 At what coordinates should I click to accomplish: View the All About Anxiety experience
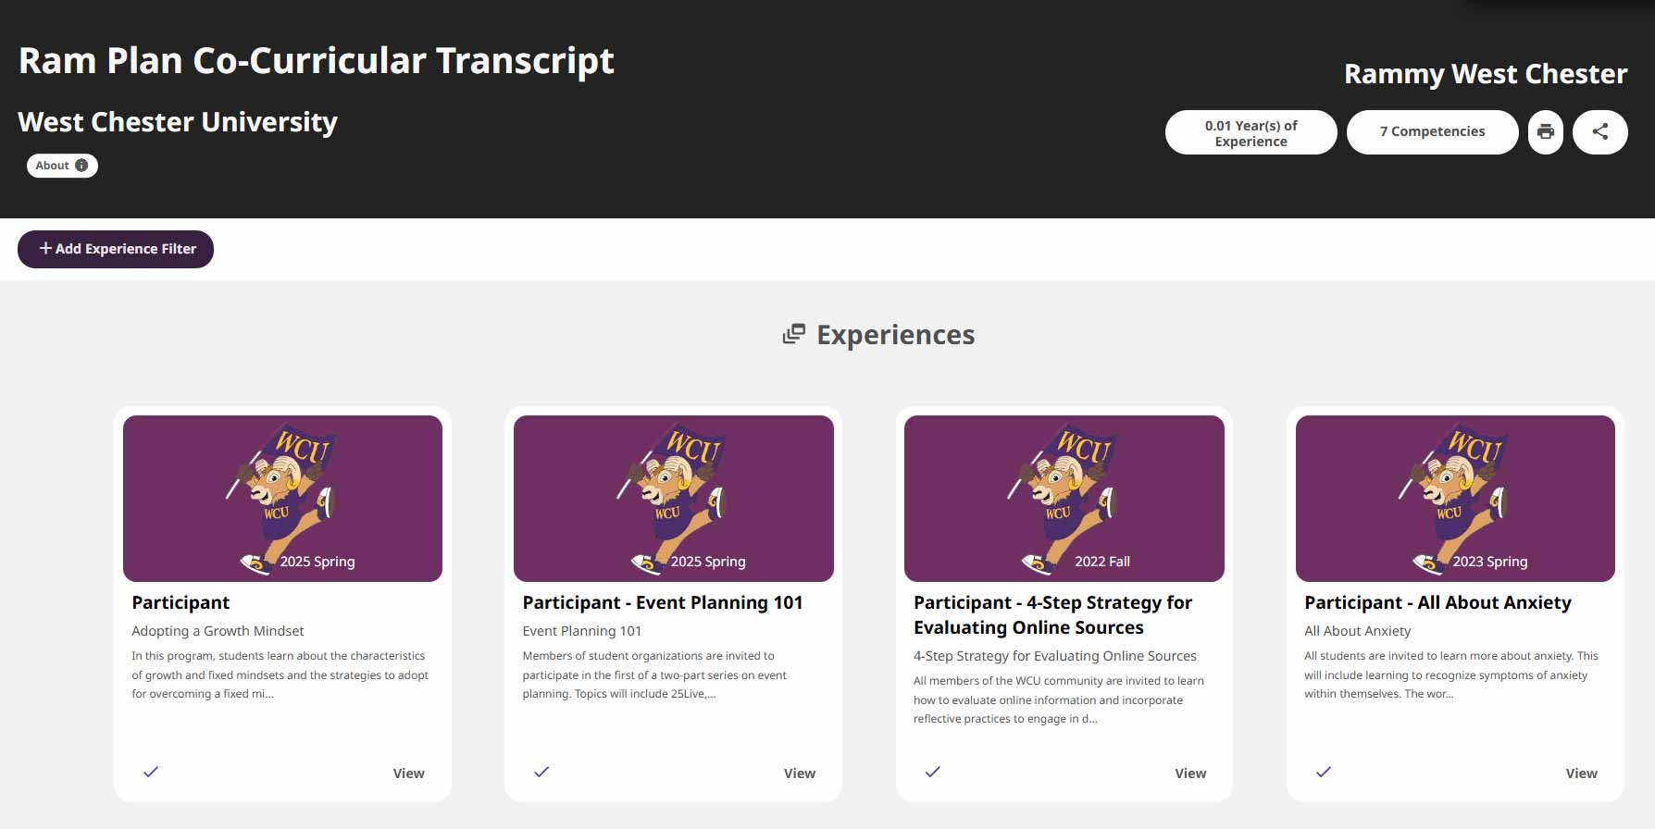[1581, 773]
